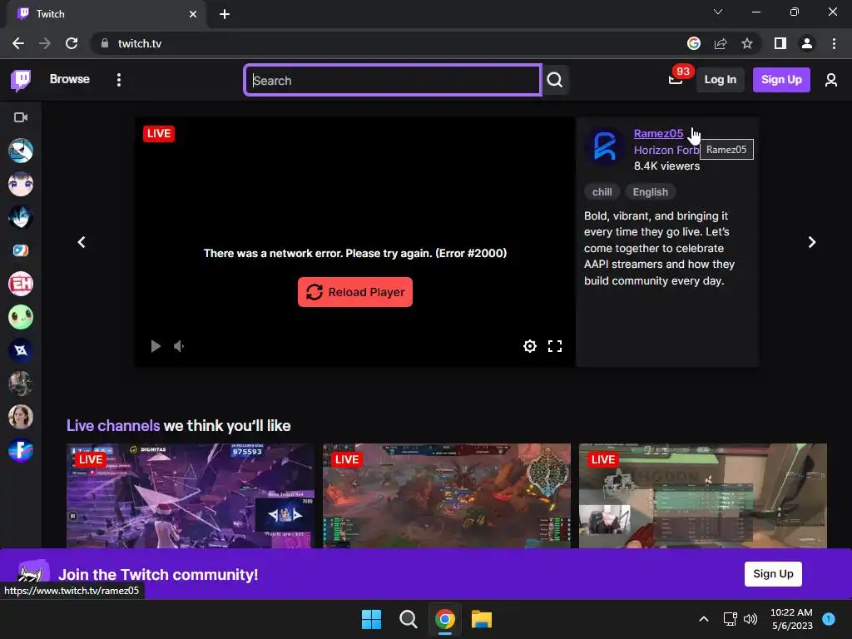This screenshot has height=639, width=852.
Task: Select the chill tag
Action: (x=602, y=192)
